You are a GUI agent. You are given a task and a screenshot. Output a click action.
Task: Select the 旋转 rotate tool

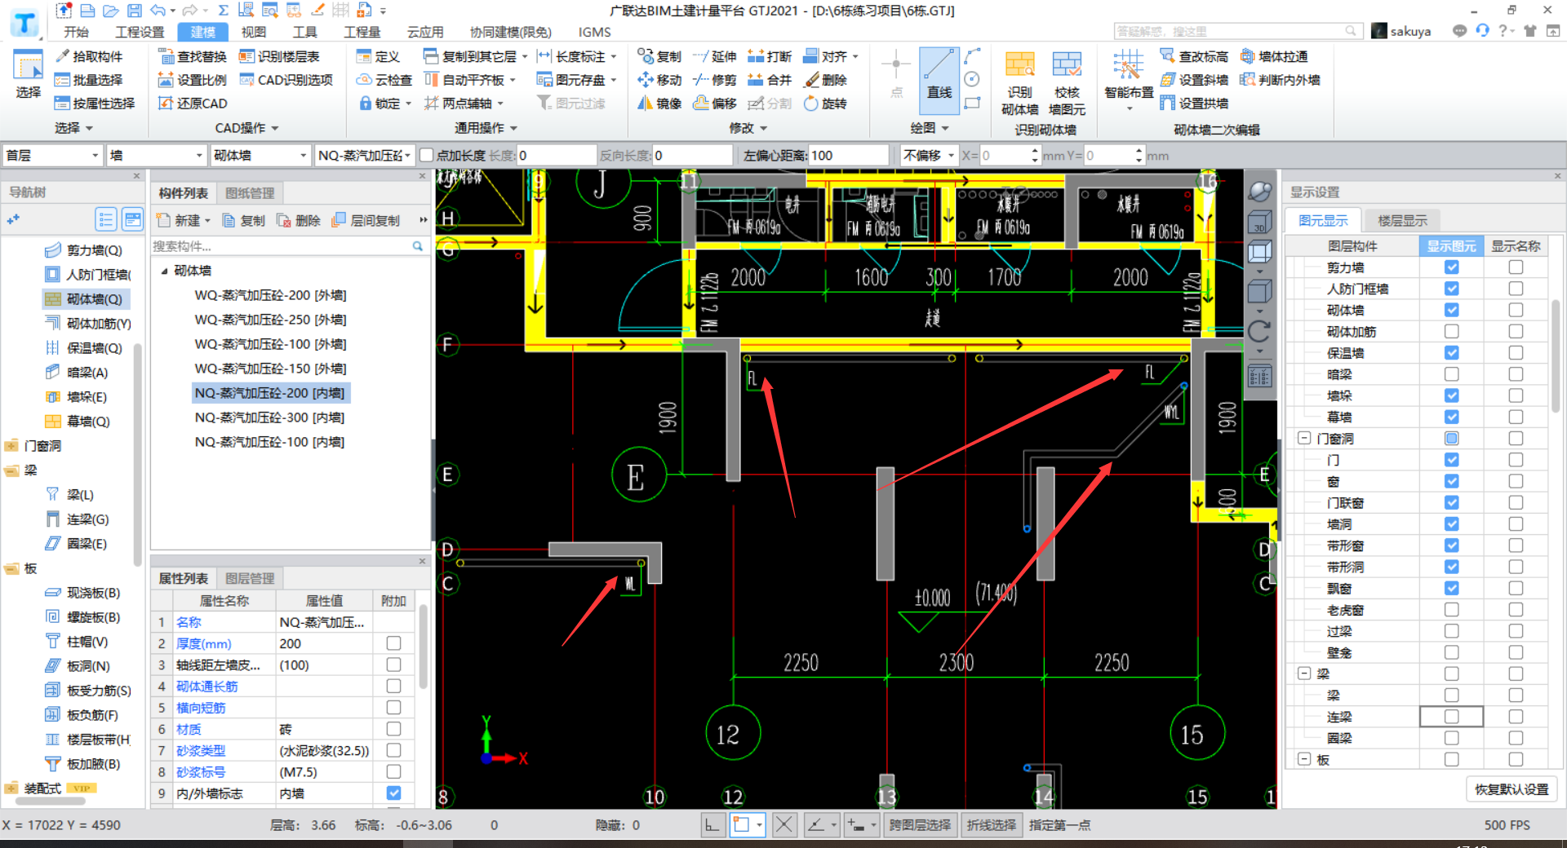(825, 104)
